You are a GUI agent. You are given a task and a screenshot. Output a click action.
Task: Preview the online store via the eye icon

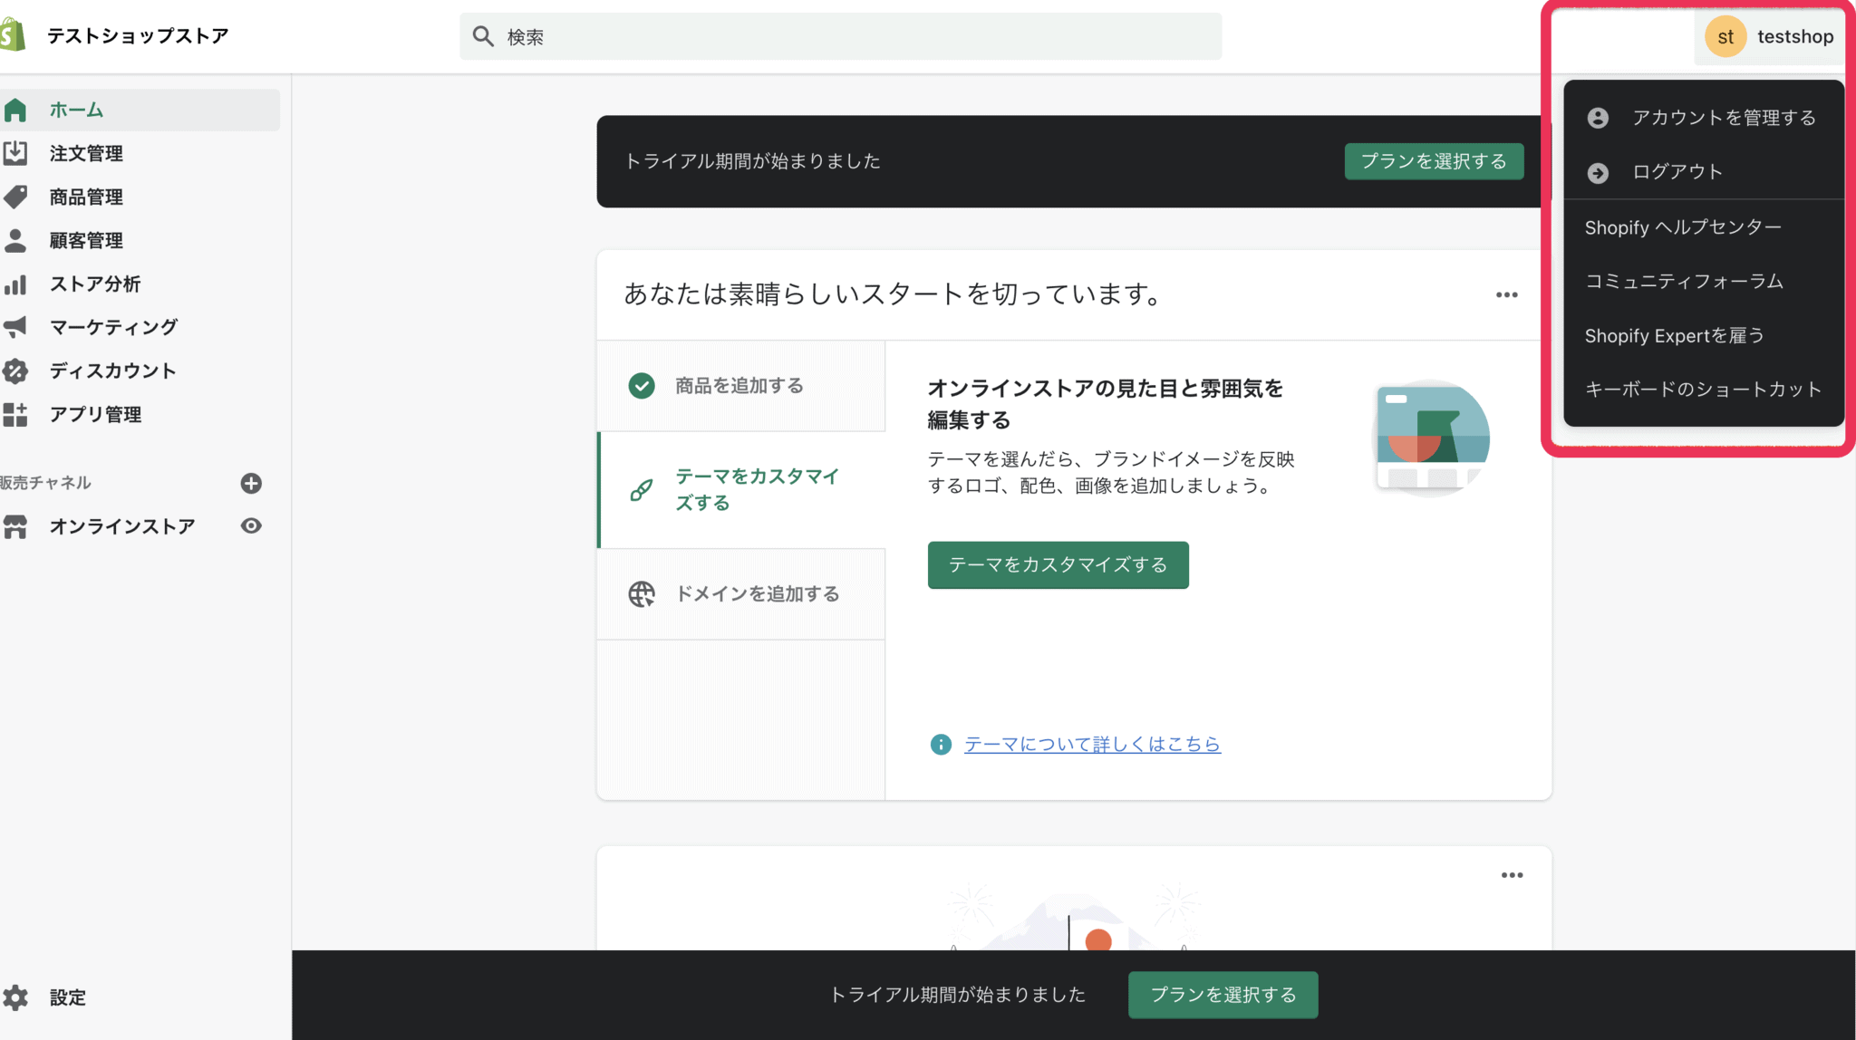click(251, 525)
